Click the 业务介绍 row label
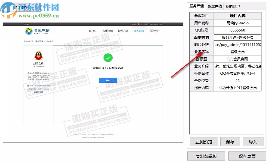 click(201, 66)
